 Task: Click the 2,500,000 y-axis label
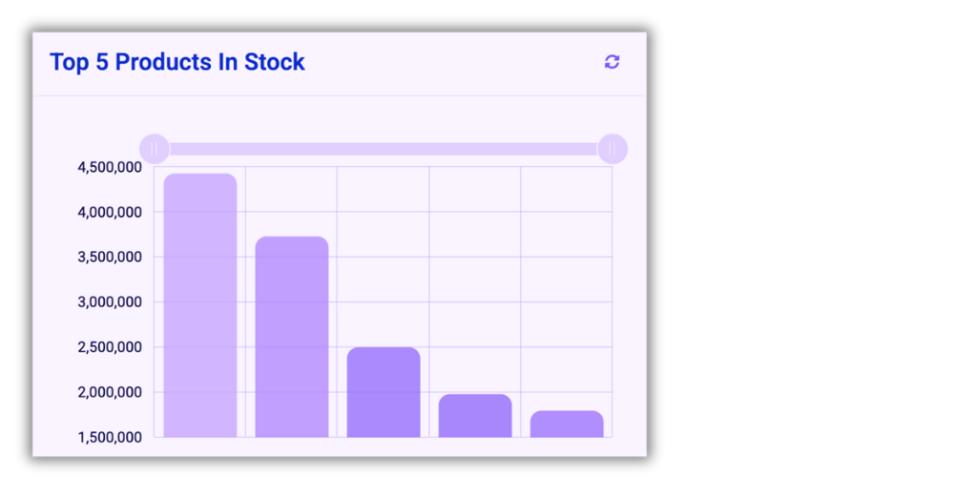[x=110, y=347]
